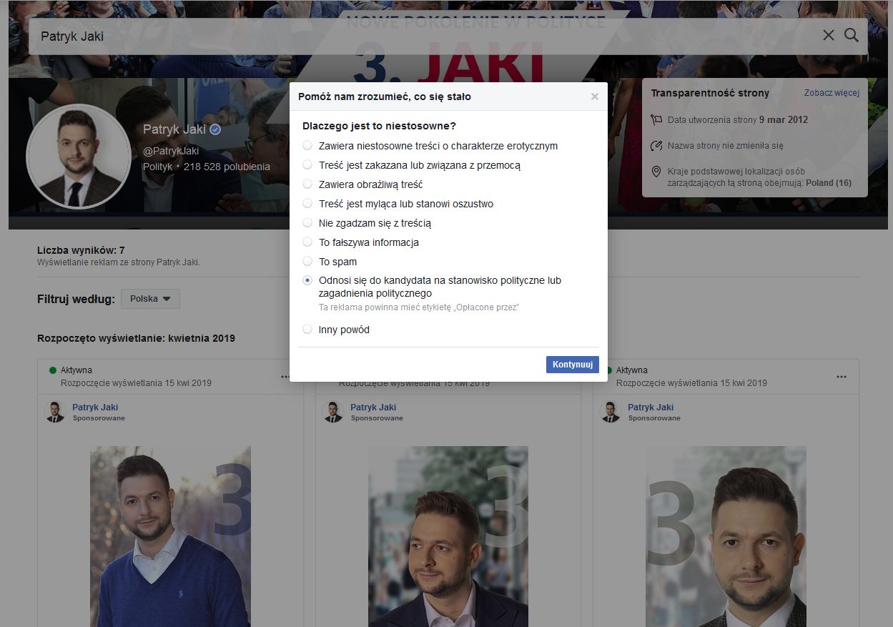Open the ad image with the dark blazer
893x627 pixels.
pyautogui.click(x=448, y=537)
